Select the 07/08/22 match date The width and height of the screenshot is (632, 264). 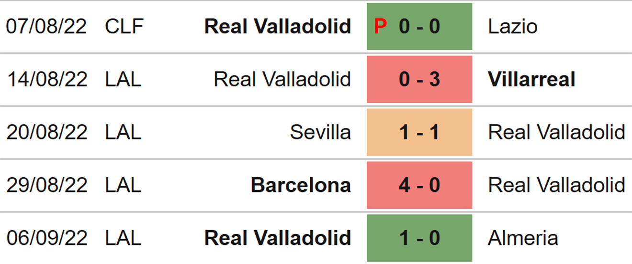pyautogui.click(x=46, y=27)
